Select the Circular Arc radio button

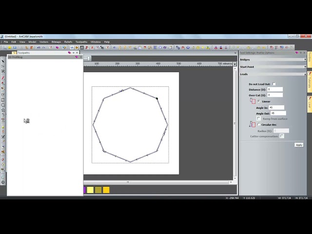click(259, 125)
